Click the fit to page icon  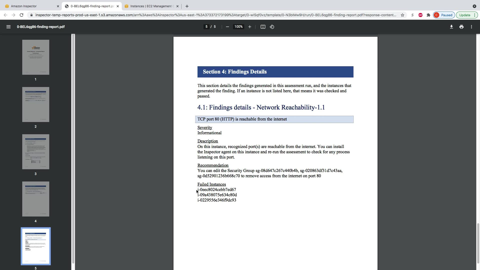pyautogui.click(x=263, y=27)
